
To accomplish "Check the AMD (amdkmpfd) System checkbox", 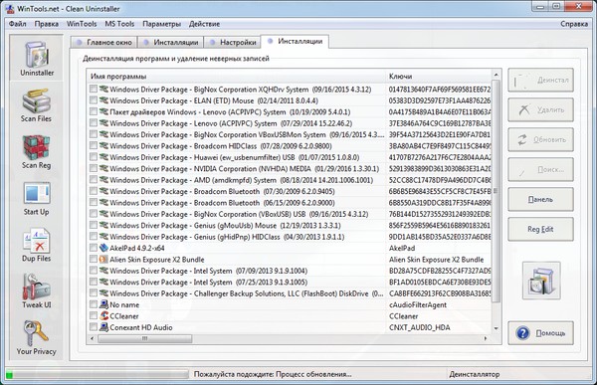I will [x=94, y=180].
